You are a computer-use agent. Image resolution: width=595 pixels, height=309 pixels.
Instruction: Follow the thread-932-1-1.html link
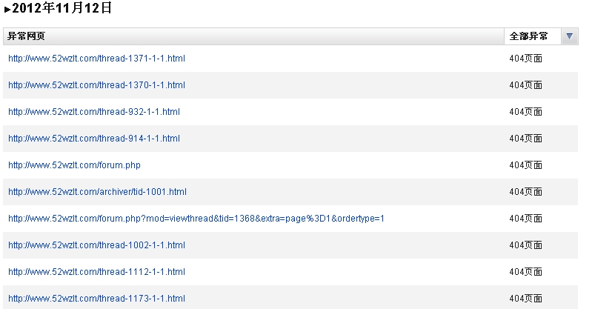[94, 112]
